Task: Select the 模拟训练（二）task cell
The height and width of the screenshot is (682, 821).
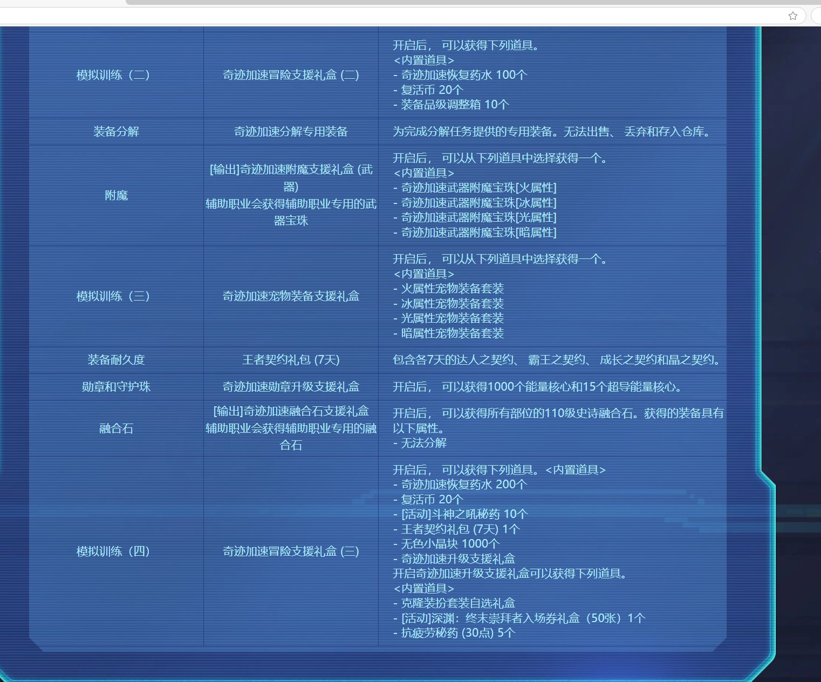Action: pos(113,75)
